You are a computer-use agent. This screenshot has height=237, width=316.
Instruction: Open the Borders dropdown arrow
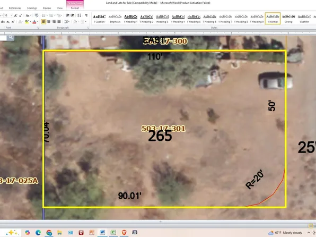[86, 22]
